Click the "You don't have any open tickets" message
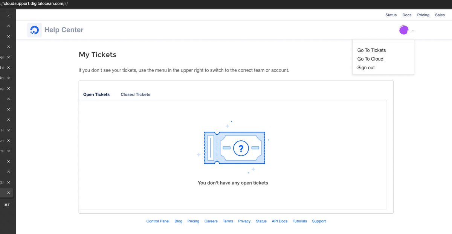The width and height of the screenshot is (452, 234). point(233,183)
